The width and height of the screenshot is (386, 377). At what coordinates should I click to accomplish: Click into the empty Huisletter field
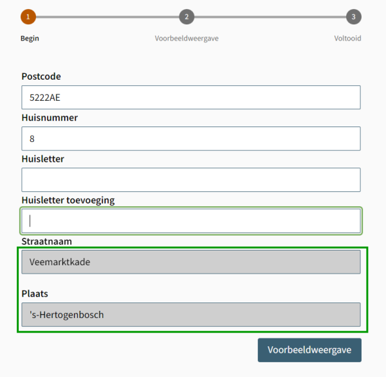coord(190,180)
